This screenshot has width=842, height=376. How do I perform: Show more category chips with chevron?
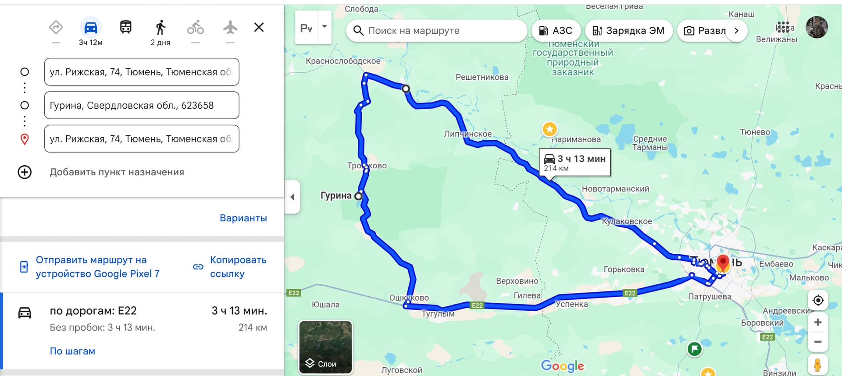(737, 31)
